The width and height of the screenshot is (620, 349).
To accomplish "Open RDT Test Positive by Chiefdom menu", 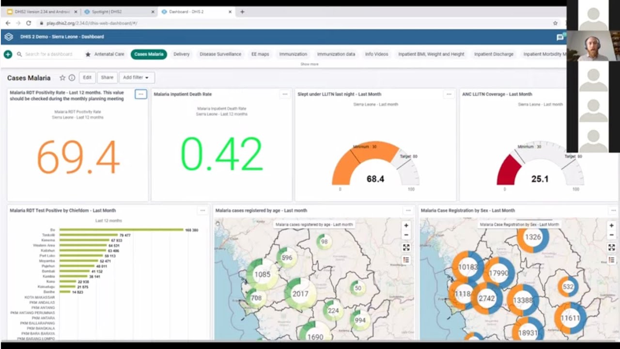I will tap(202, 210).
